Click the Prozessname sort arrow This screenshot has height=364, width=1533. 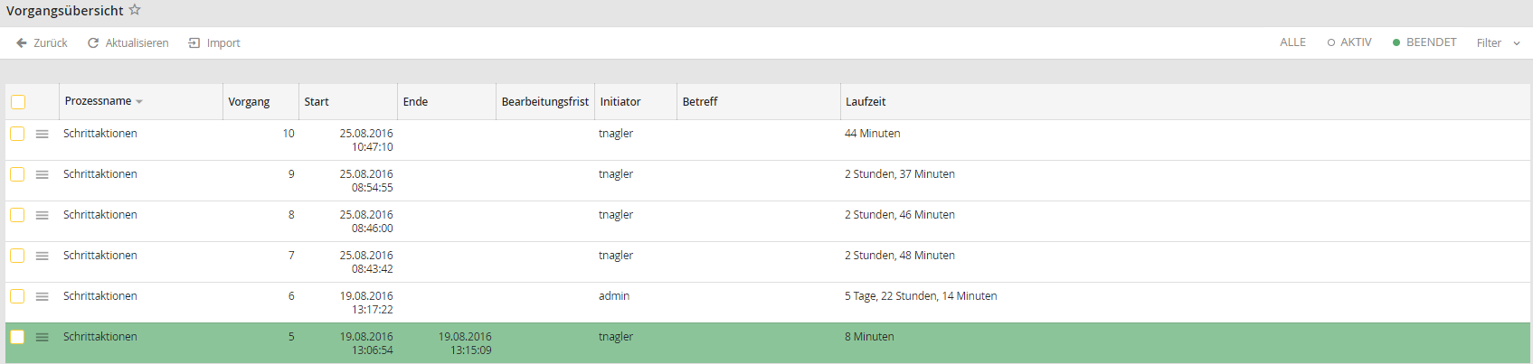(139, 102)
